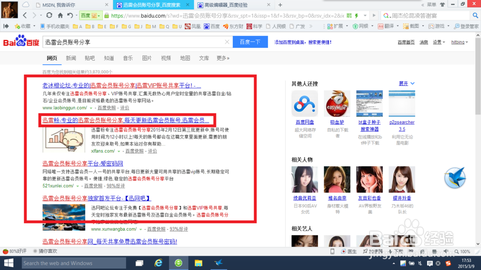Image resolution: width=481 pixels, height=270 pixels.
Task: Open bookmark folder M
Action: click(x=151, y=26)
